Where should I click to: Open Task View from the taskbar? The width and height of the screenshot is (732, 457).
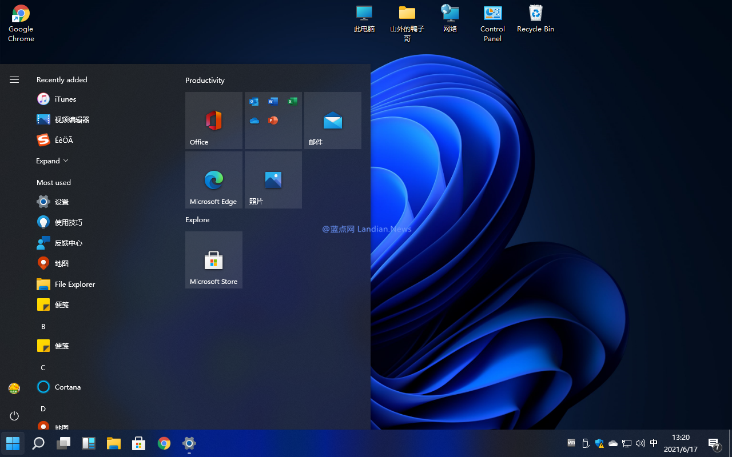click(x=63, y=443)
